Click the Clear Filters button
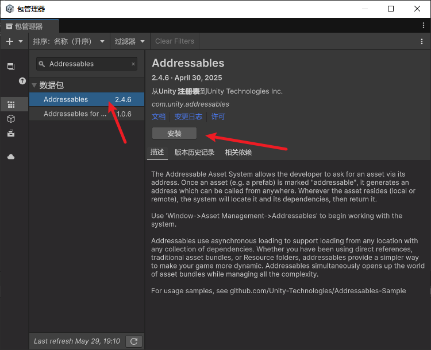Viewport: 431px width, 350px height. 175,41
